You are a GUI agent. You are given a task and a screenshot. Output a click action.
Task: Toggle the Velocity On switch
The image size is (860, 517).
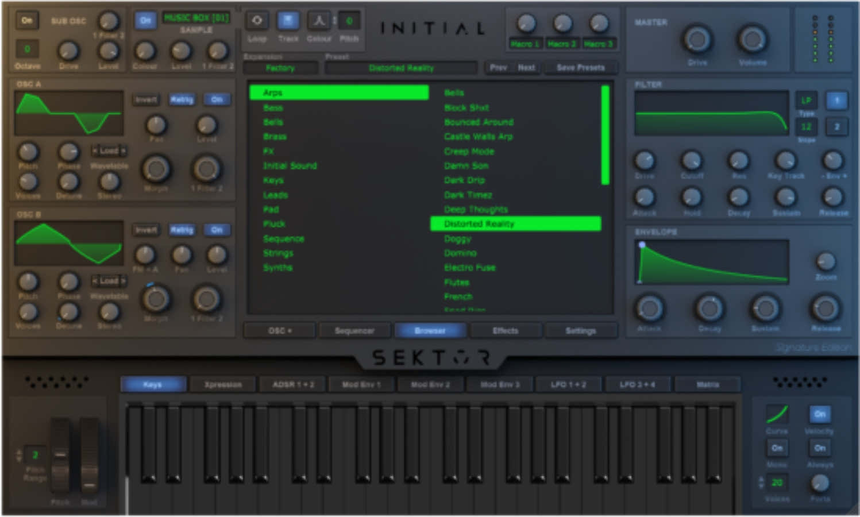(x=820, y=414)
